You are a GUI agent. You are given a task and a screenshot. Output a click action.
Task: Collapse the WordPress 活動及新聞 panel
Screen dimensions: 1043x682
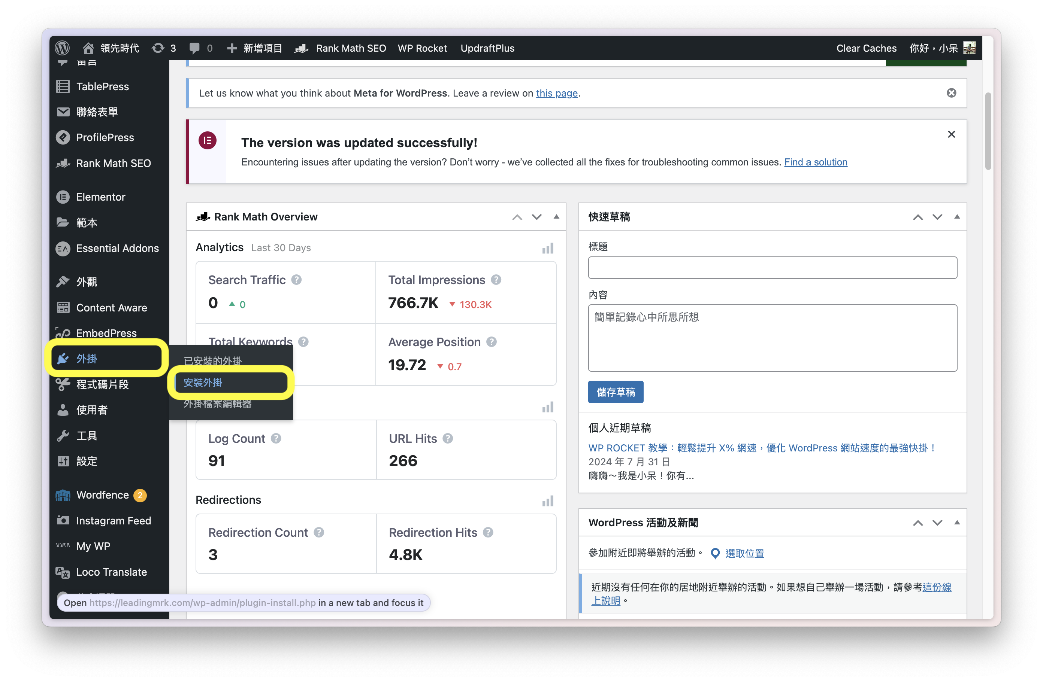(957, 522)
